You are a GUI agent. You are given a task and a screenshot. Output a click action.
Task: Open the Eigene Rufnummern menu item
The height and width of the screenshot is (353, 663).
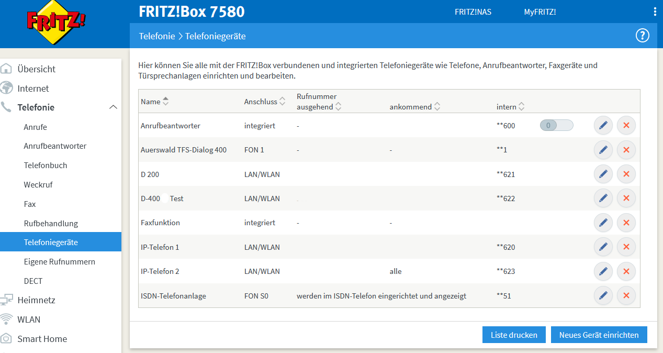59,261
